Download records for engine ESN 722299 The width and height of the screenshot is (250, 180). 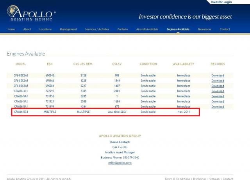pyautogui.click(x=218, y=91)
